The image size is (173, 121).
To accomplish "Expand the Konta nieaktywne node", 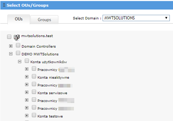I will (x=27, y=77).
